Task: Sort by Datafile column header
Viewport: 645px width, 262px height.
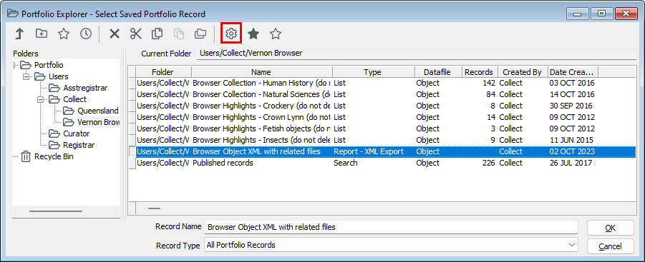Action: (x=438, y=72)
